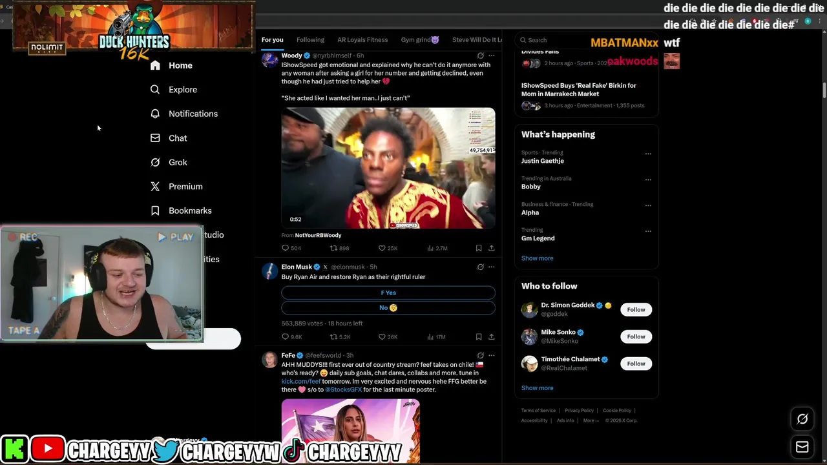The height and width of the screenshot is (465, 827).
Task: Like Woody's post (25K likes)
Action: pyautogui.click(x=388, y=248)
